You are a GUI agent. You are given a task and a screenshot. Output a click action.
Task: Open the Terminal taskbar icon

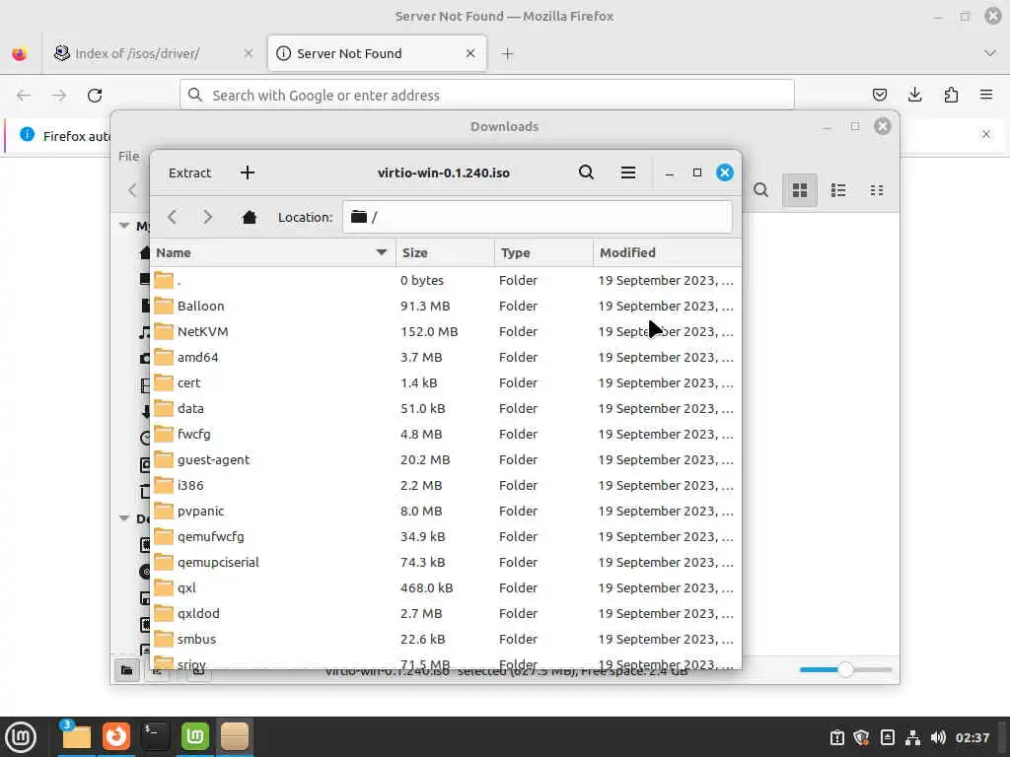pyautogui.click(x=155, y=736)
